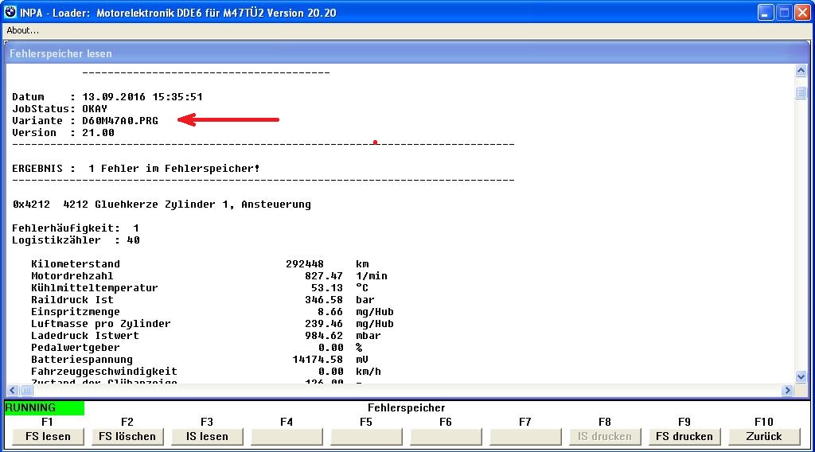Print fault memory via FS drucken
Screen dimensions: 815x452
[684, 436]
